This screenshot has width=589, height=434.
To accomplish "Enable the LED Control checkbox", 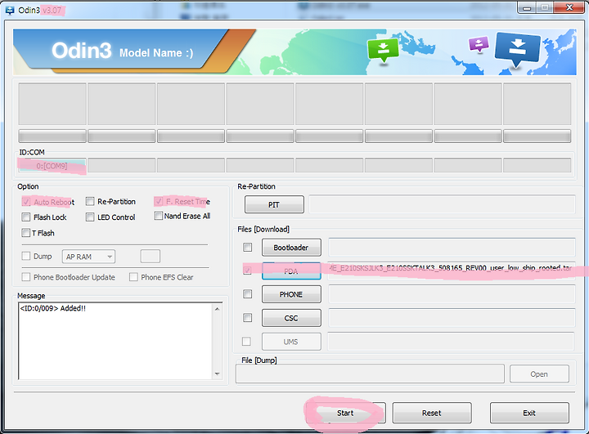I will click(x=90, y=217).
